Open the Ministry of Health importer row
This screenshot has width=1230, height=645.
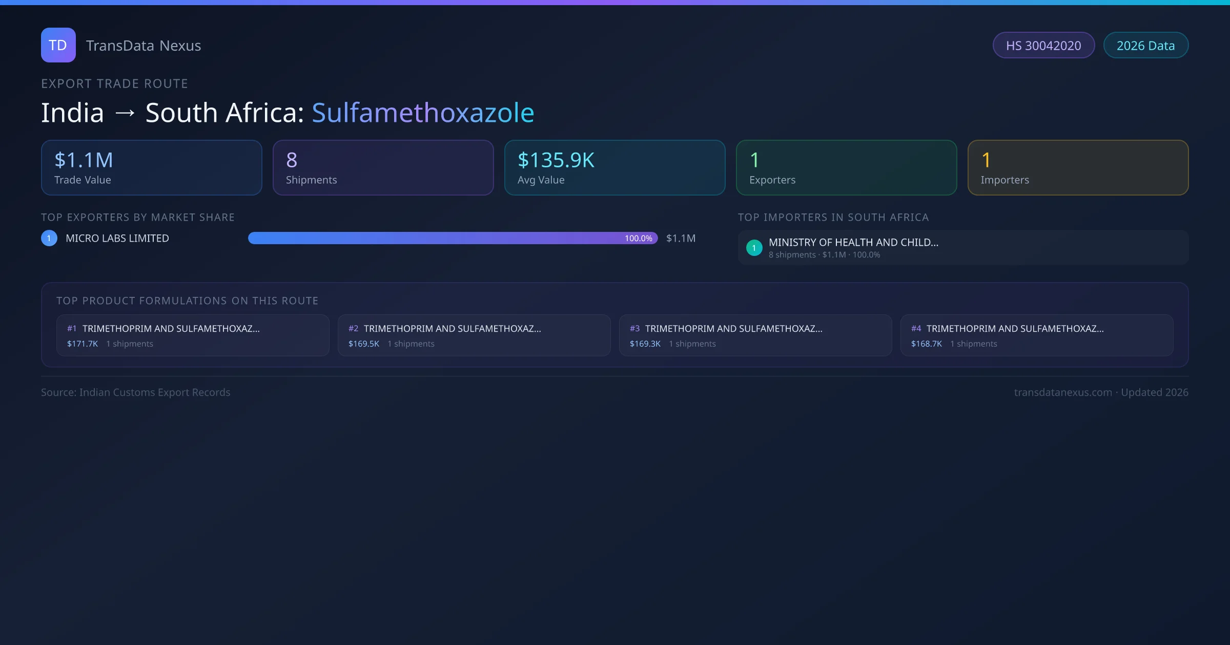coord(962,248)
